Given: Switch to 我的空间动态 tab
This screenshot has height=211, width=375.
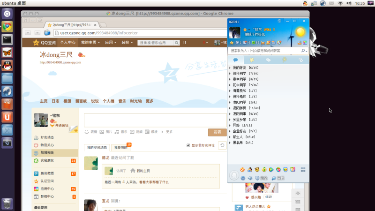Looking at the screenshot, I should 97,148.
